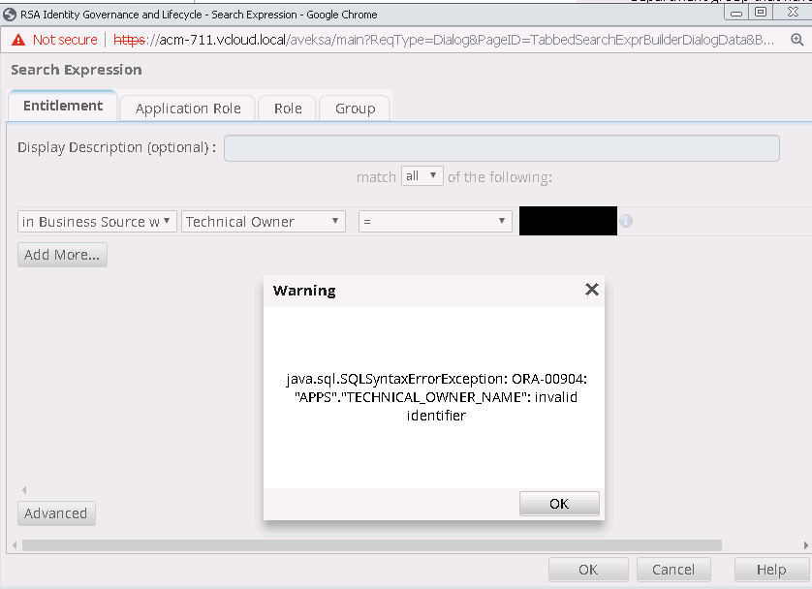Click the Add More button
Screen dimensions: 812x589
click(x=61, y=255)
